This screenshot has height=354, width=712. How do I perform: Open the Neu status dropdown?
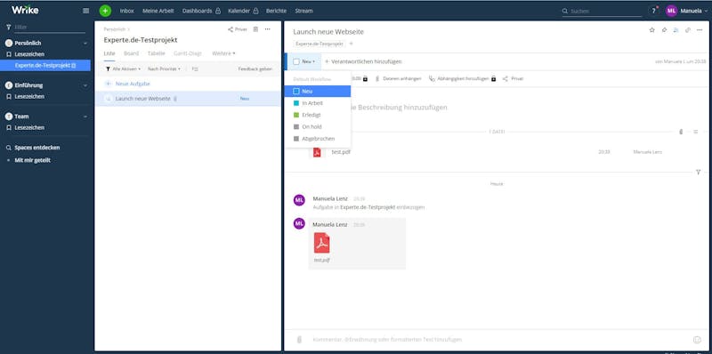[308, 61]
